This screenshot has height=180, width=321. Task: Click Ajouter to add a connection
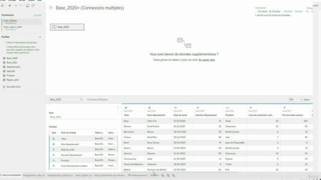tap(38, 15)
